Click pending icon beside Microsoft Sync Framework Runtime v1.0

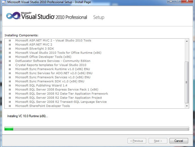(10, 69)
